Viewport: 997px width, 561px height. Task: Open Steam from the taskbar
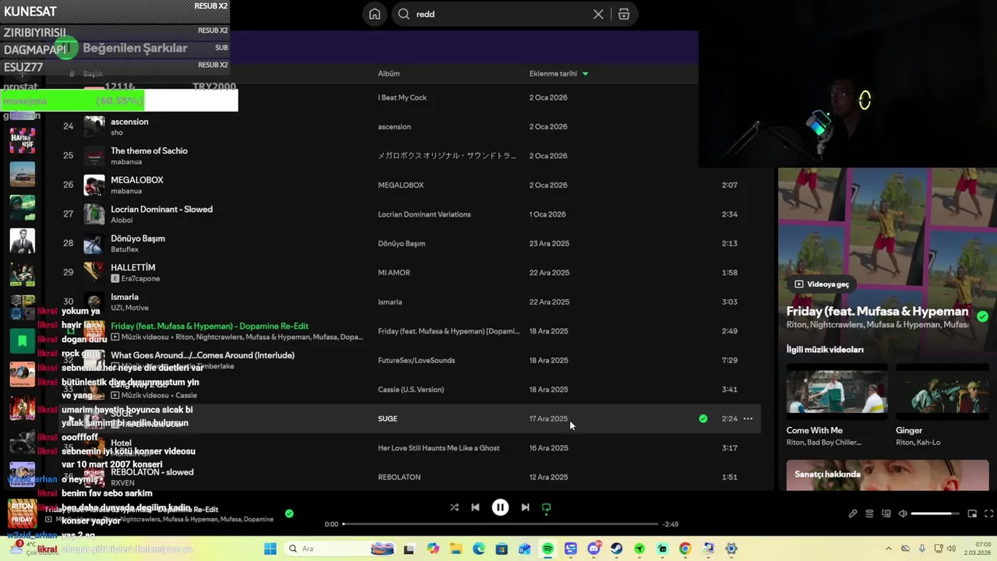coord(616,549)
